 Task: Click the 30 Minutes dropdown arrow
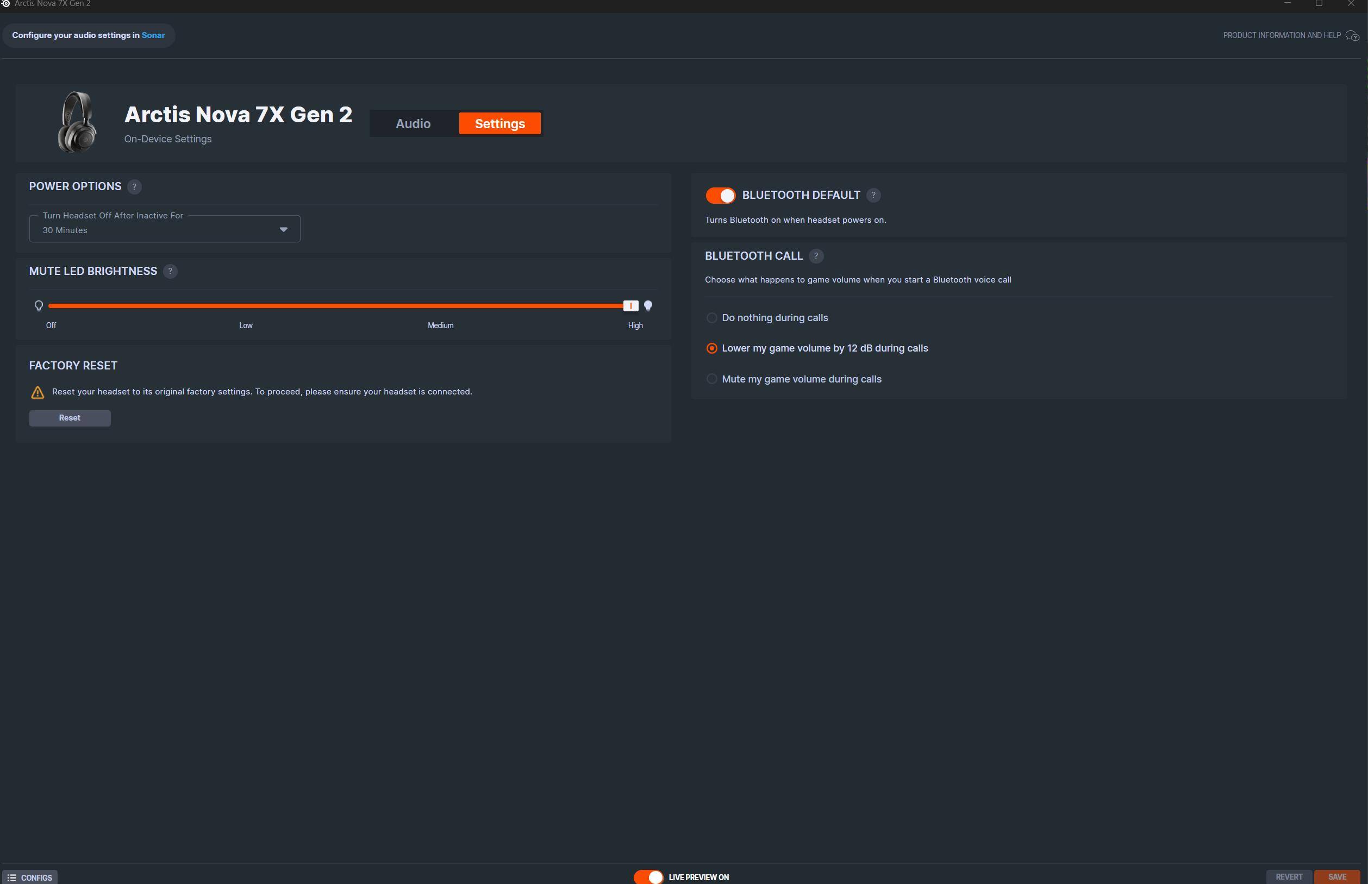(283, 230)
